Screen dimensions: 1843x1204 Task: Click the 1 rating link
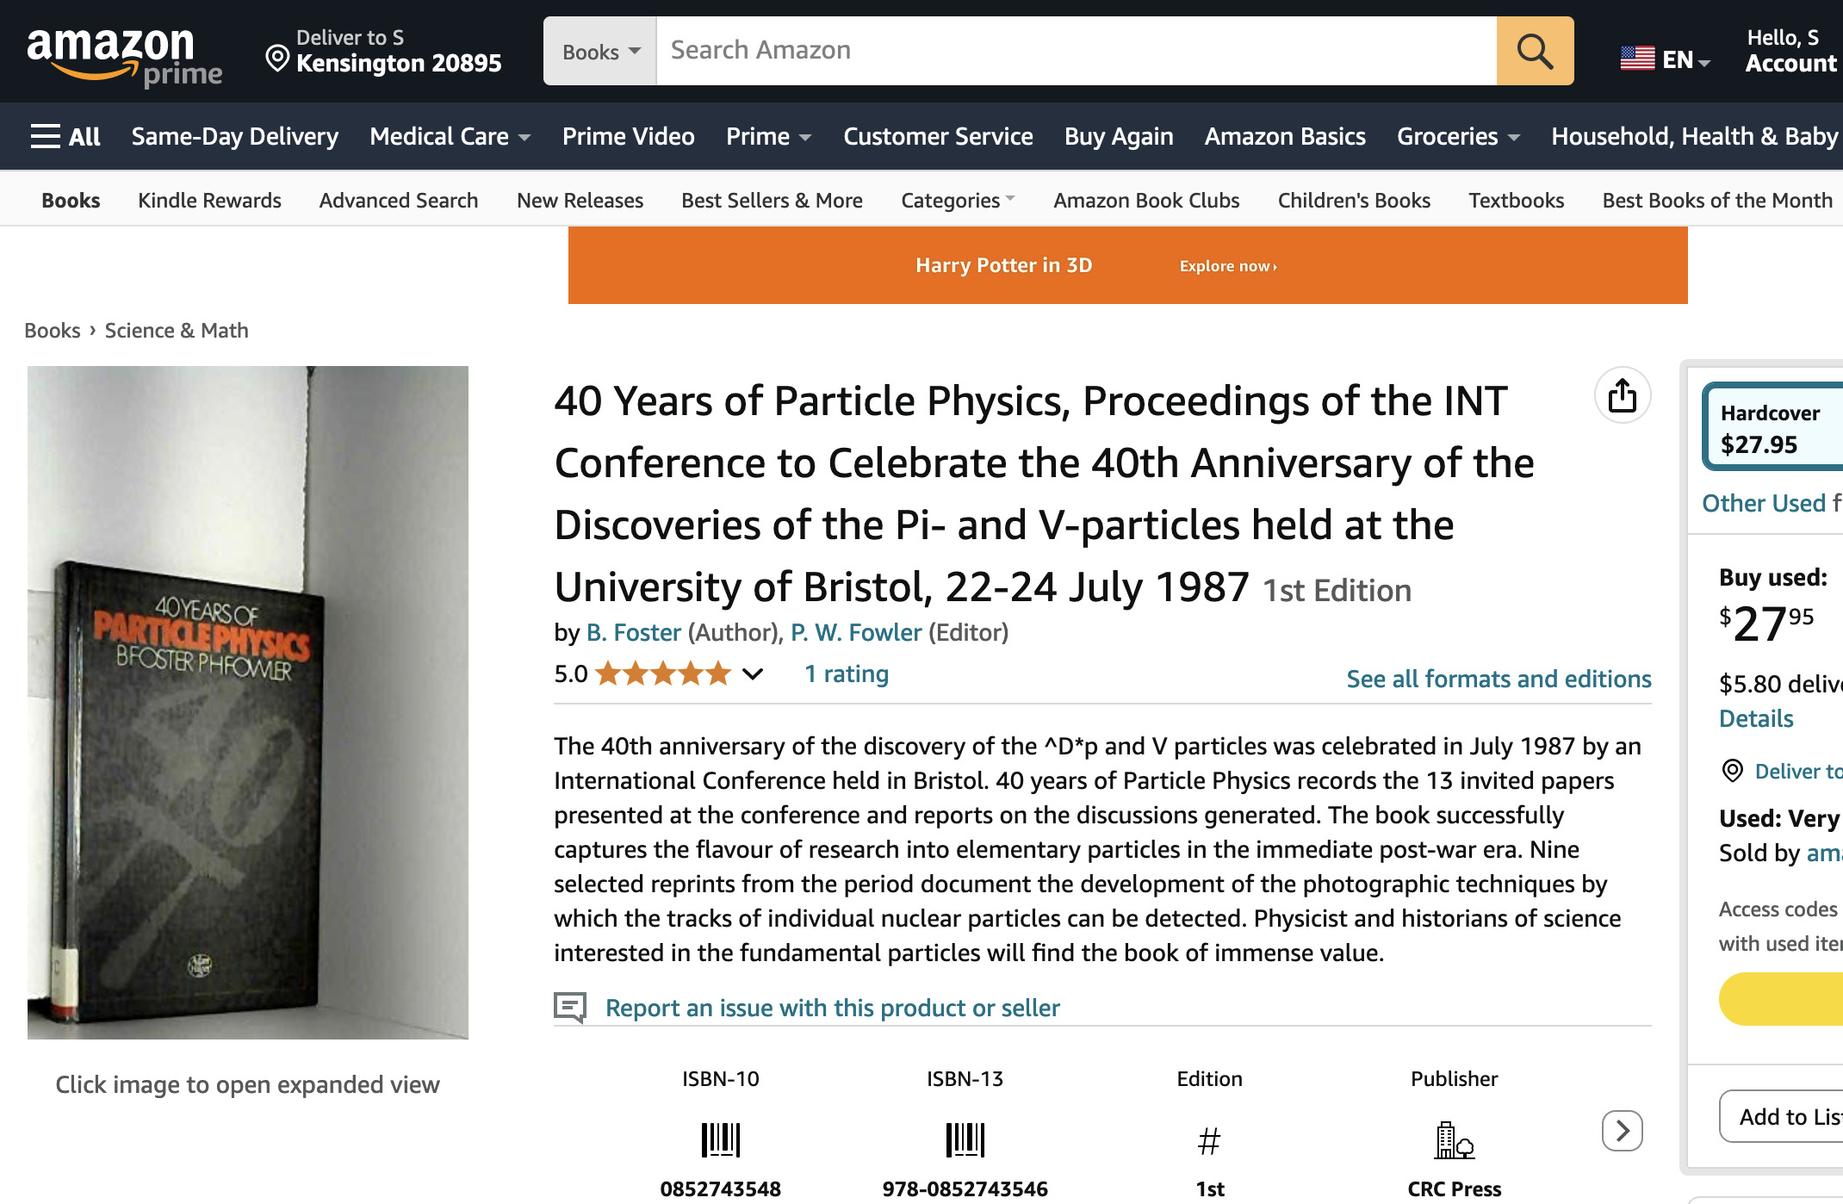click(846, 673)
